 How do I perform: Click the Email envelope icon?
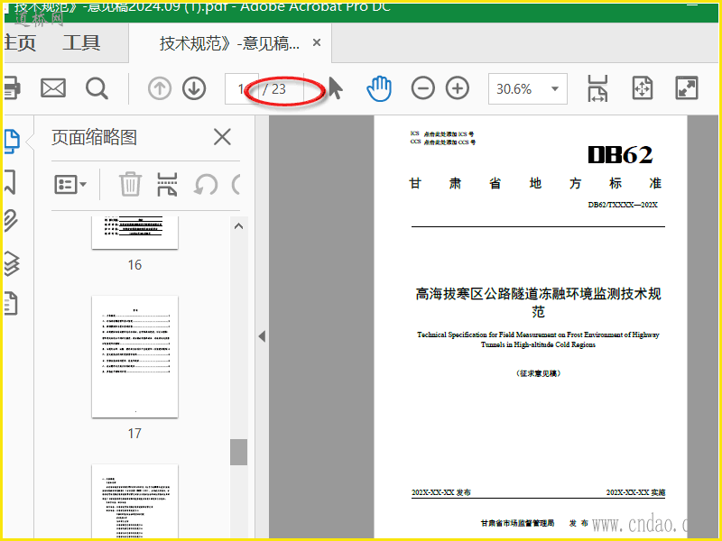(x=53, y=87)
